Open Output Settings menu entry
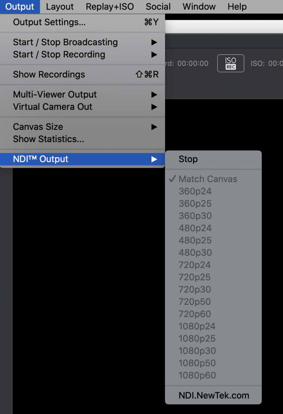Screen dimensions: 283x414 [49, 22]
